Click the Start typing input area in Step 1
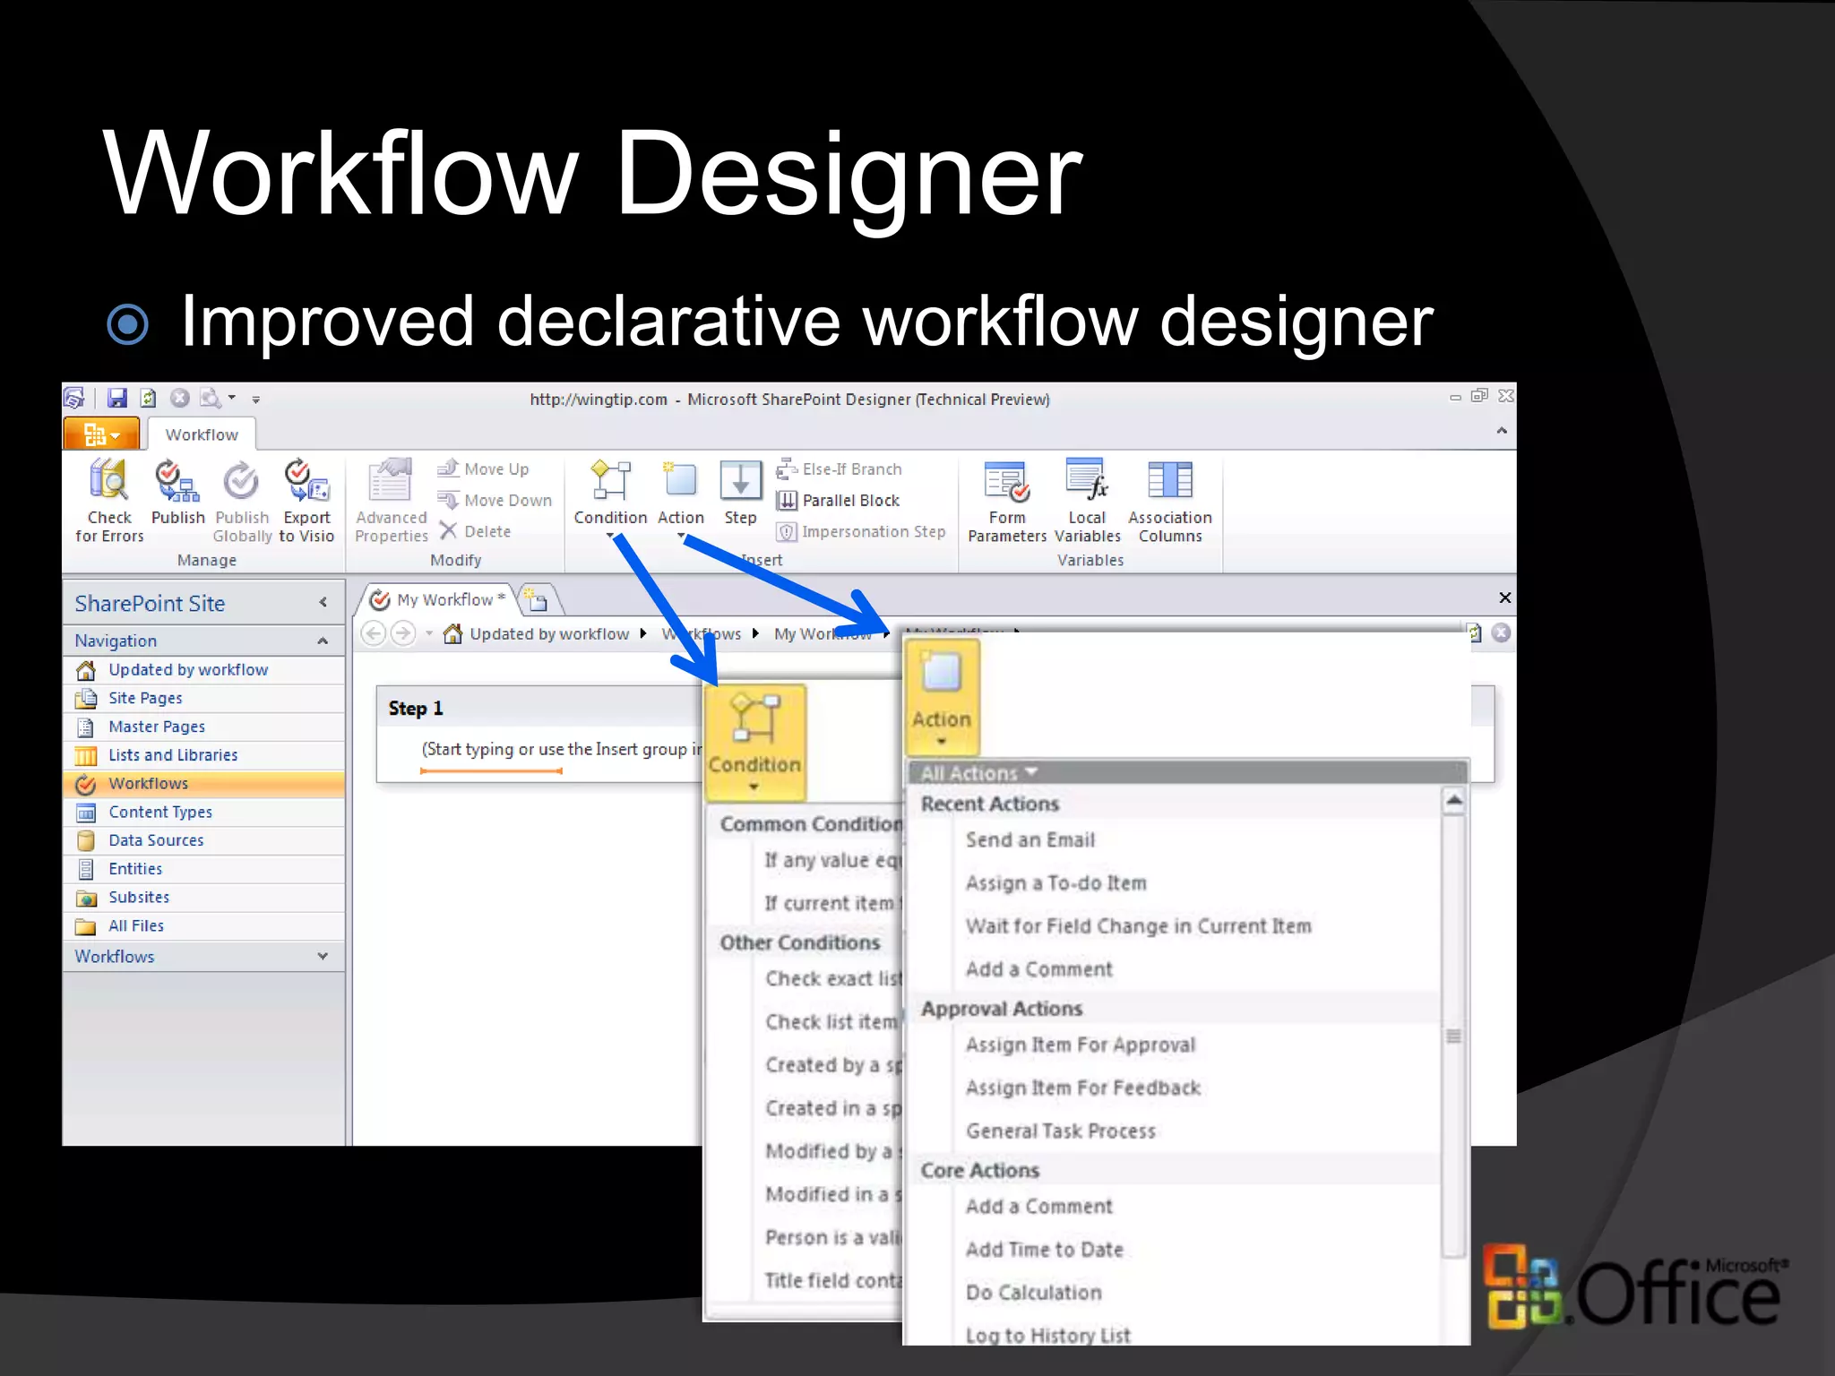 point(562,749)
